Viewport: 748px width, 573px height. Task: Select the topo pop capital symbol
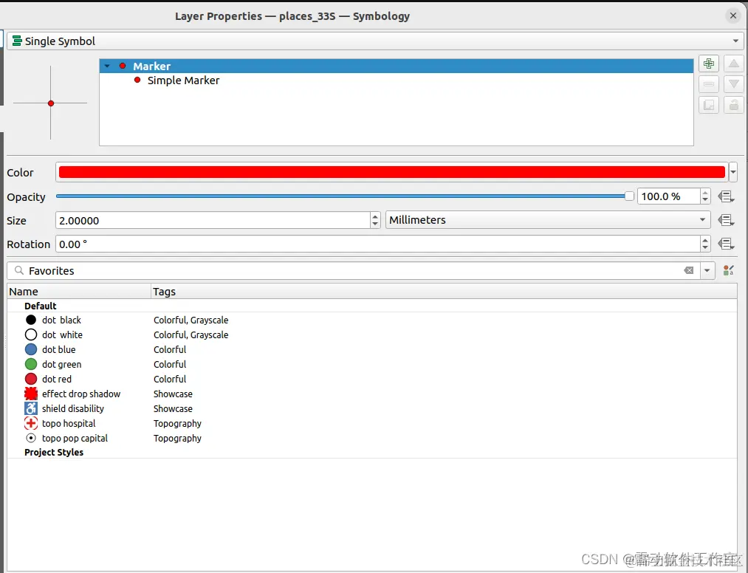pyautogui.click(x=66, y=439)
